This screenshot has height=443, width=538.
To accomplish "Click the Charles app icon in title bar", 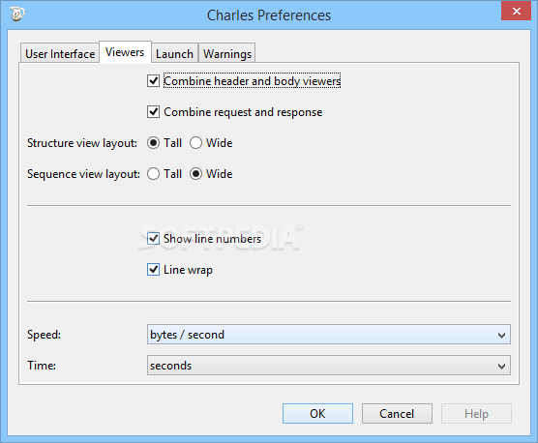I will coord(17,15).
